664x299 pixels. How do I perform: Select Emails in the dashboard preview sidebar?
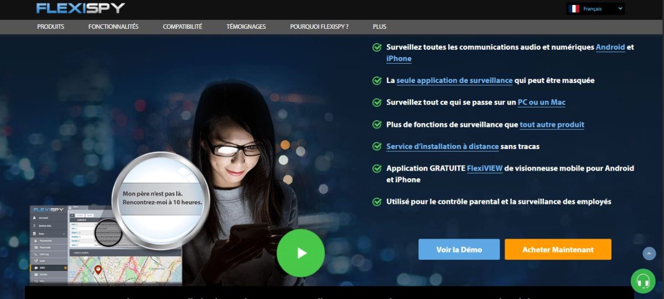pyautogui.click(x=48, y=274)
